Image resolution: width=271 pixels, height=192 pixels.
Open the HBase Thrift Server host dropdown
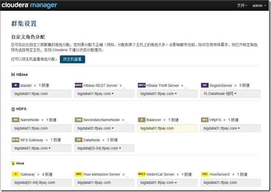click(167, 94)
